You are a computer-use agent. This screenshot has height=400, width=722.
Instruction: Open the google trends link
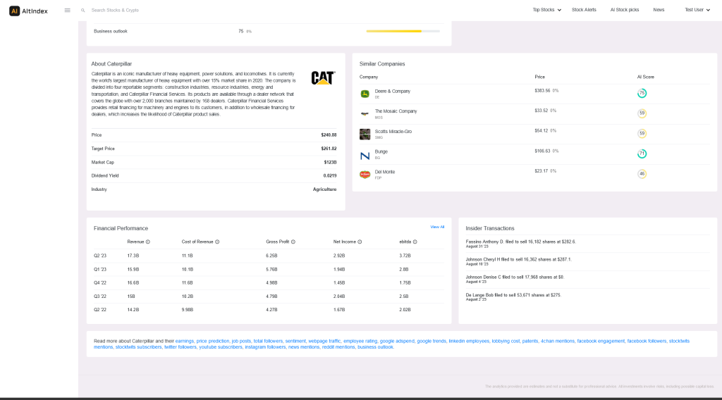click(432, 341)
